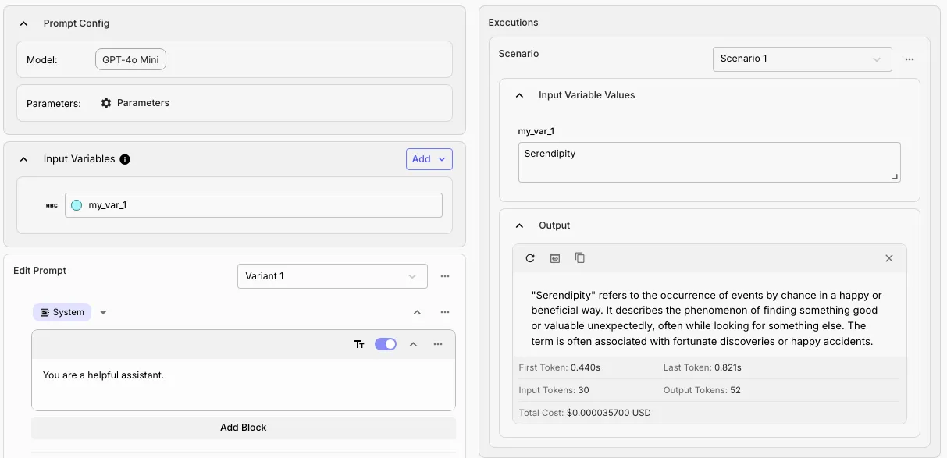Open the more options menu in System row
The height and width of the screenshot is (458, 947).
pos(445,312)
